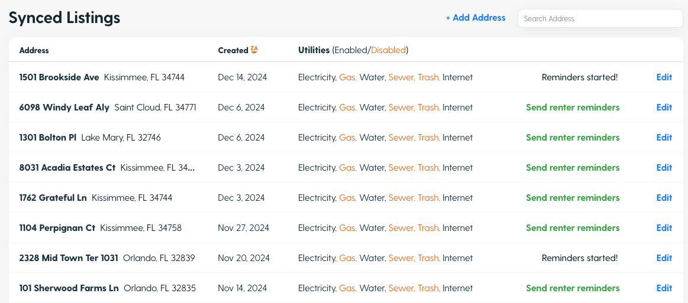Edit the 1301 Bolton Pl listing
Viewport: 688px width, 303px height.
tap(664, 138)
